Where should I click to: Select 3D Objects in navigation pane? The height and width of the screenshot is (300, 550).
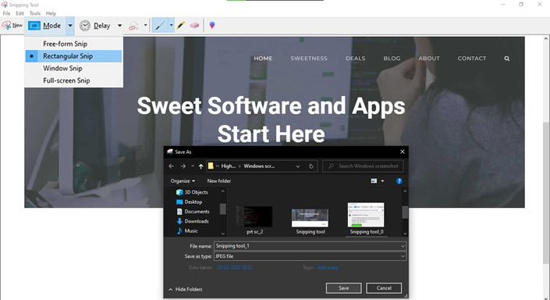[192, 192]
